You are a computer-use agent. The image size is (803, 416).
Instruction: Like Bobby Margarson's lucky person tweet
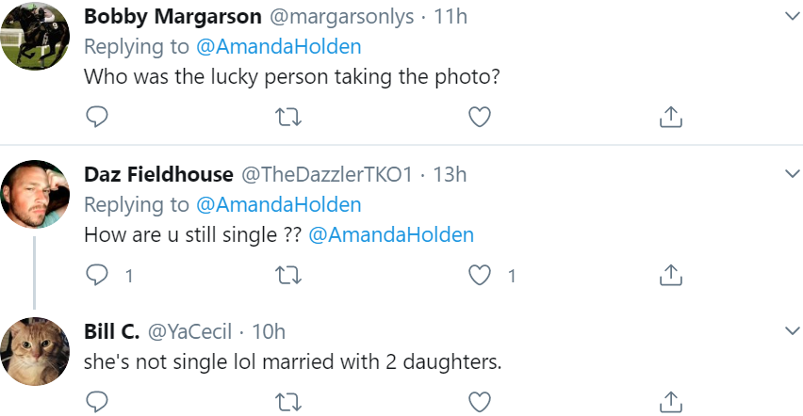point(480,117)
